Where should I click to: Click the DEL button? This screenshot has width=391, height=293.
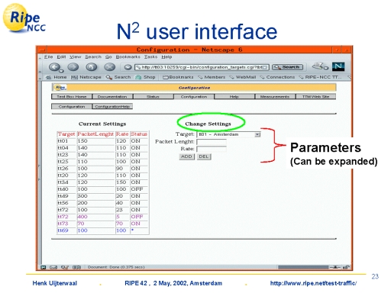204,156
